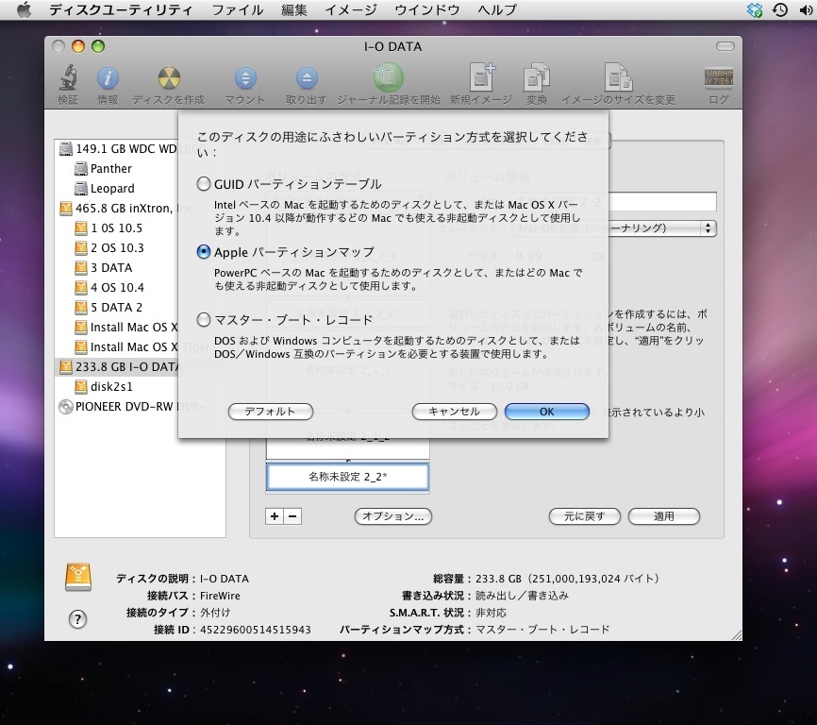
Task: Open the volume format dropdown
Action: (x=709, y=228)
